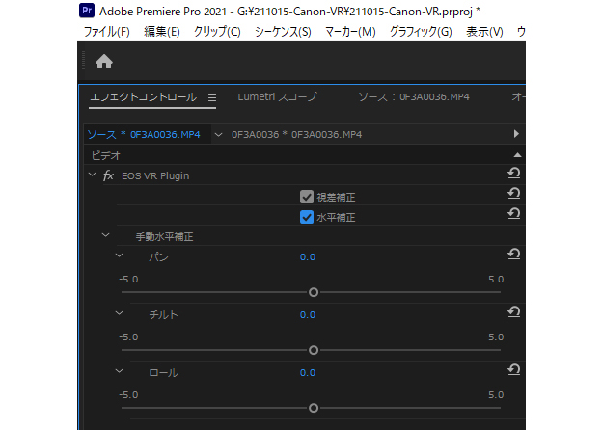Click the ソース * 0F3A0036.MP4 link

(144, 134)
